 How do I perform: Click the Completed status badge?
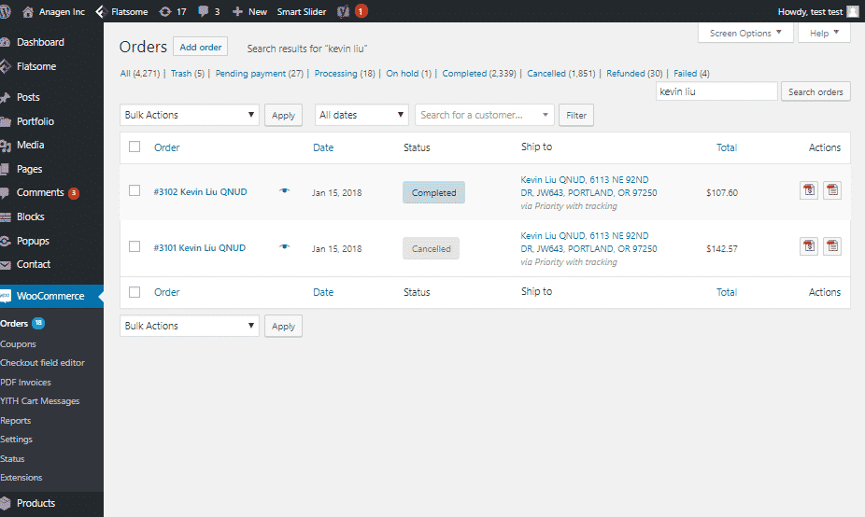tap(433, 192)
